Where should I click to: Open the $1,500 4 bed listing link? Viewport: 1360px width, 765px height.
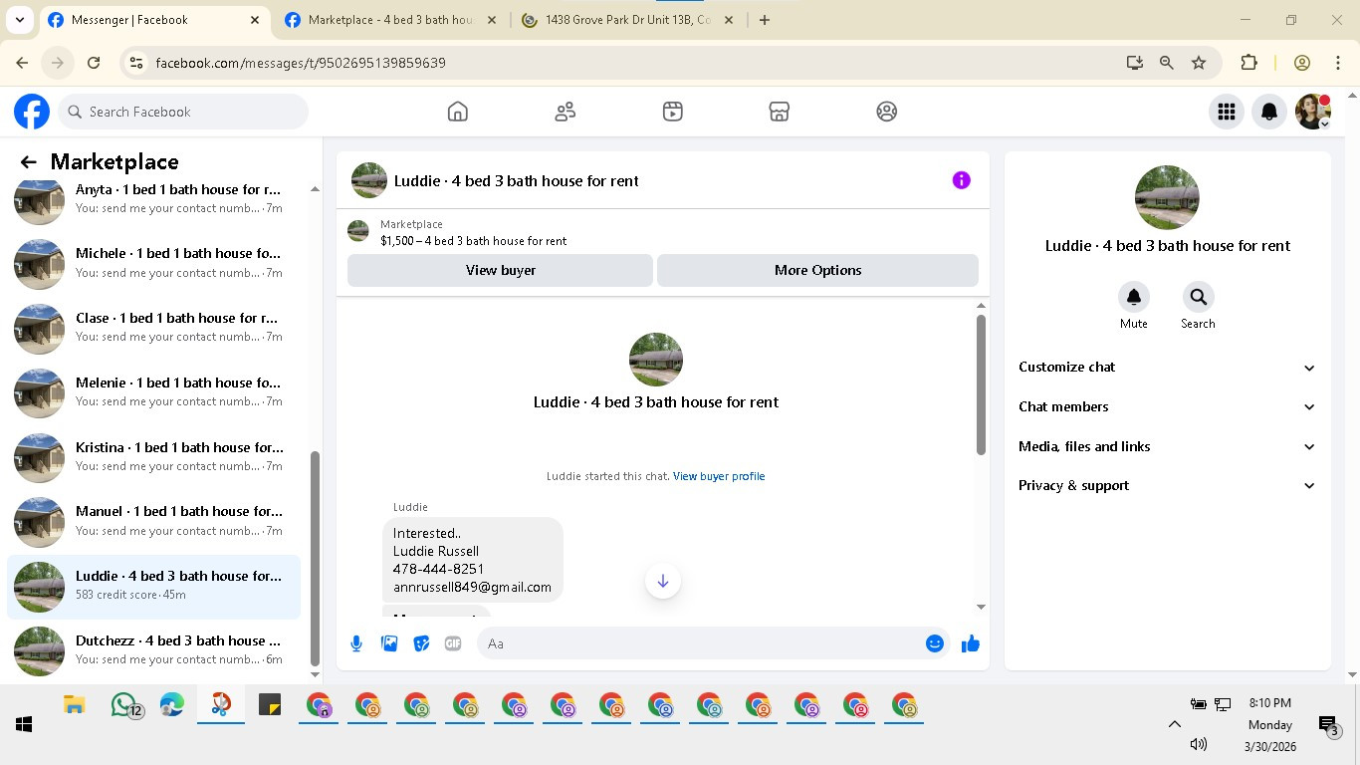click(x=473, y=241)
